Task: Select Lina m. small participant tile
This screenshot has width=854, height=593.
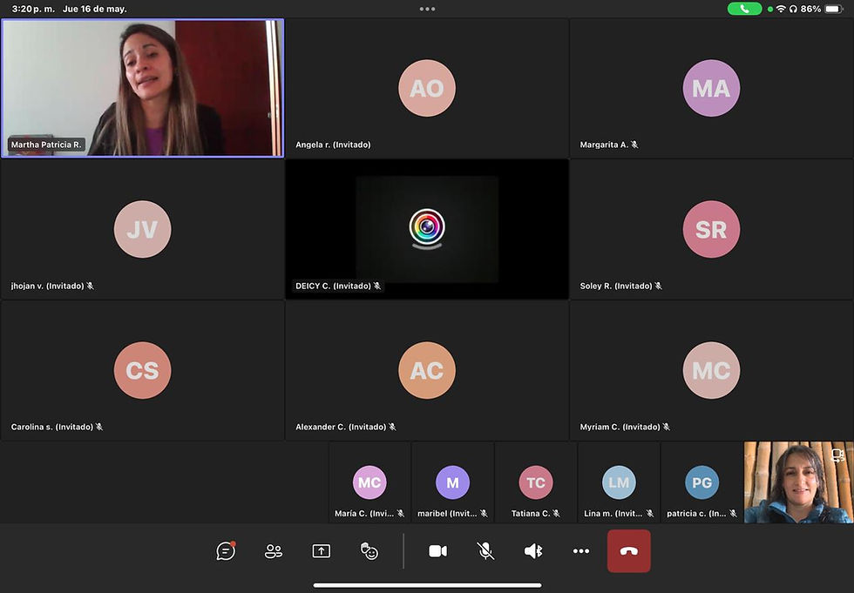Action: [619, 482]
